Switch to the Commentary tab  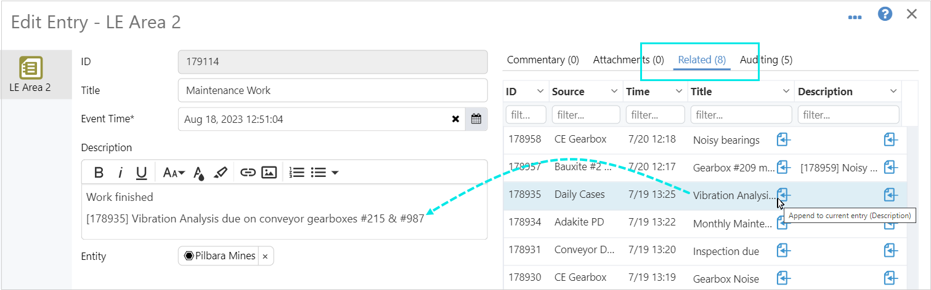point(542,60)
